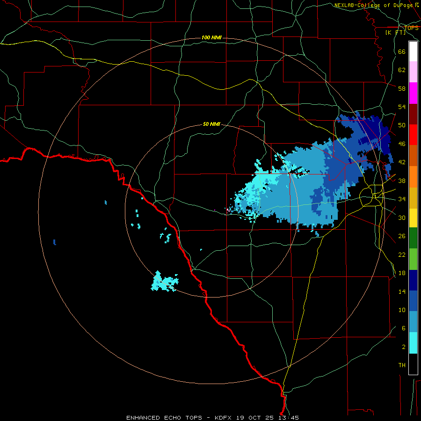Click the legend value 38
This screenshot has width=421, height=421.
pyautogui.click(x=402, y=181)
